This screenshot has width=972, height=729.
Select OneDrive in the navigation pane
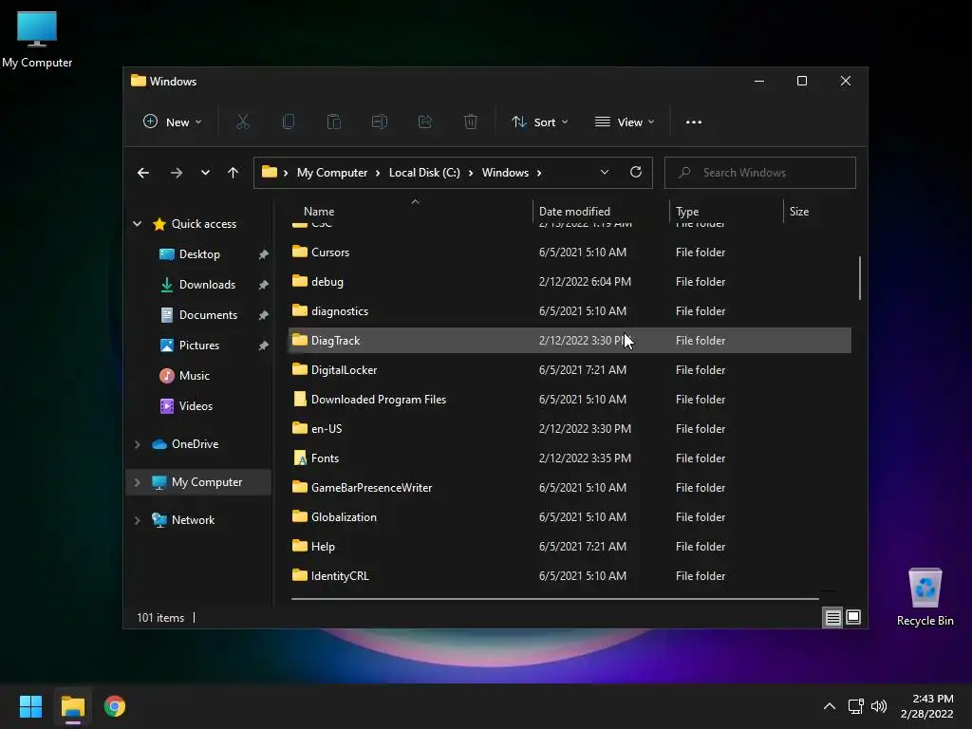click(195, 444)
